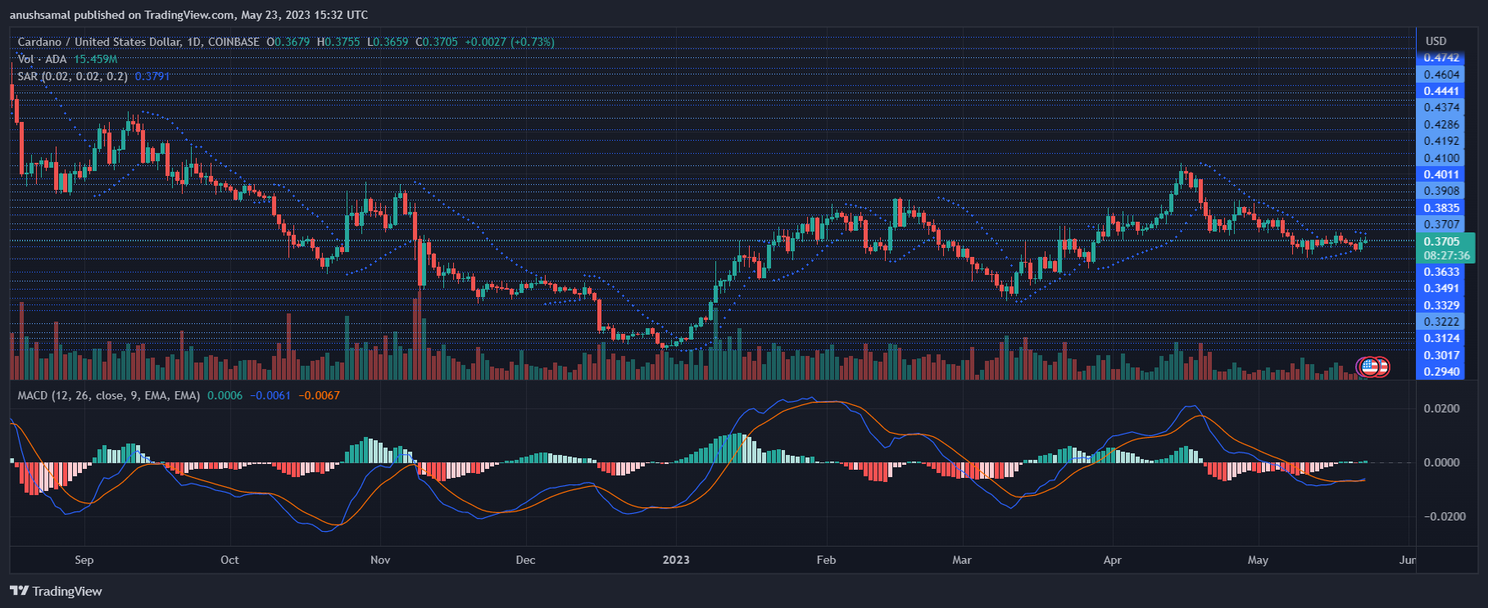Image resolution: width=1488 pixels, height=608 pixels.
Task: Click the TradingView logo at bottom left
Action: pyautogui.click(x=56, y=591)
